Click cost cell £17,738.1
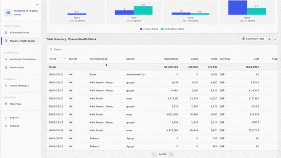This screenshot has width=281, height=158. 254,98
